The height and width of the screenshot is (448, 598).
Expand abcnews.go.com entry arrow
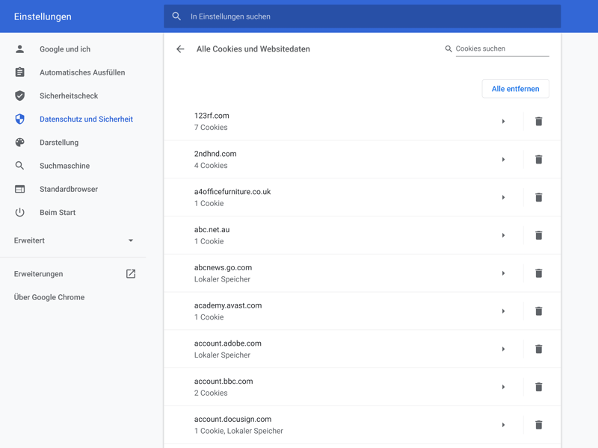[503, 273]
